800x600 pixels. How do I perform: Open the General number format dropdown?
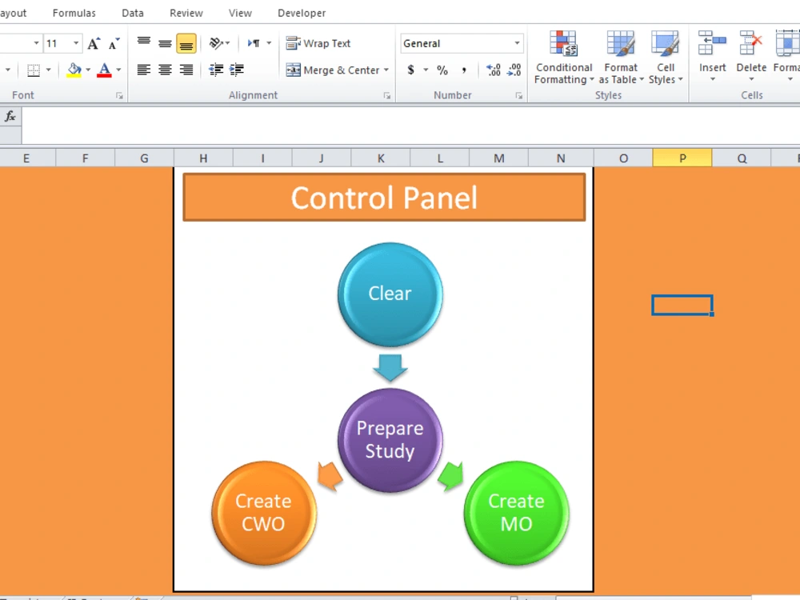point(517,43)
